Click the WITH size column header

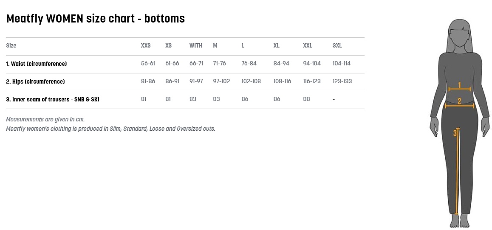[x=196, y=46]
